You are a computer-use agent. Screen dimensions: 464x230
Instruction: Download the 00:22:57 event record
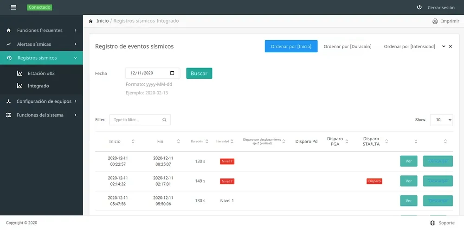438,161
